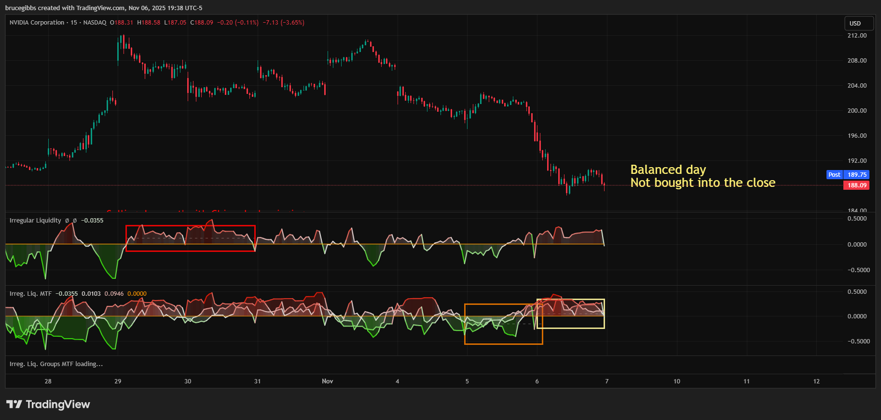Image resolution: width=881 pixels, height=420 pixels.
Task: Click the orange 0.0000 MTF value
Action: [137, 294]
